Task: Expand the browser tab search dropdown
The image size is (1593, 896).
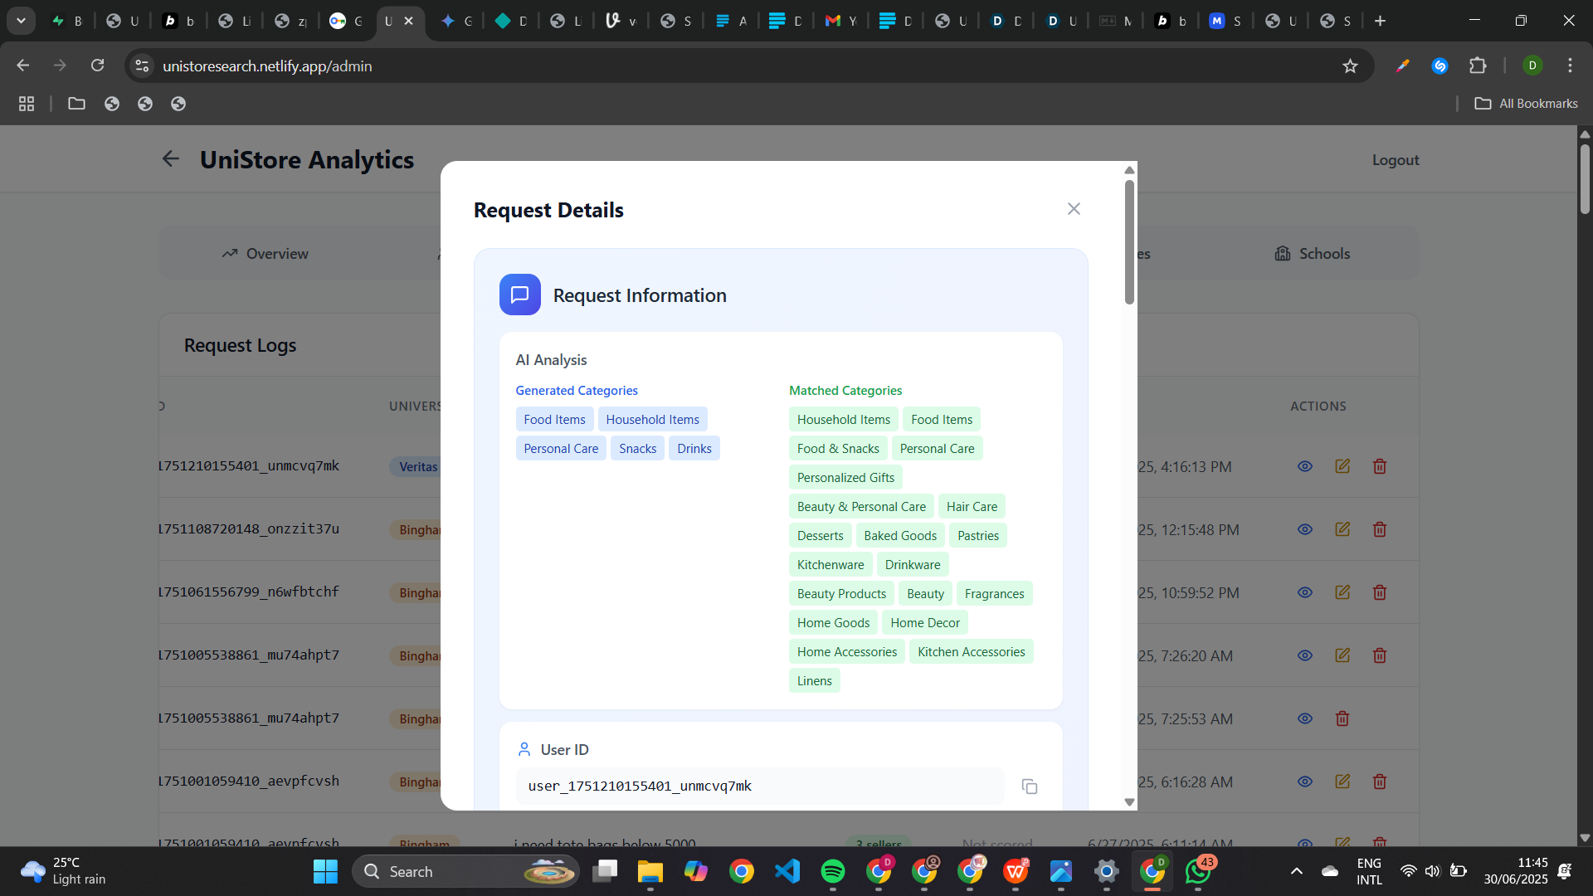Action: pyautogui.click(x=21, y=21)
